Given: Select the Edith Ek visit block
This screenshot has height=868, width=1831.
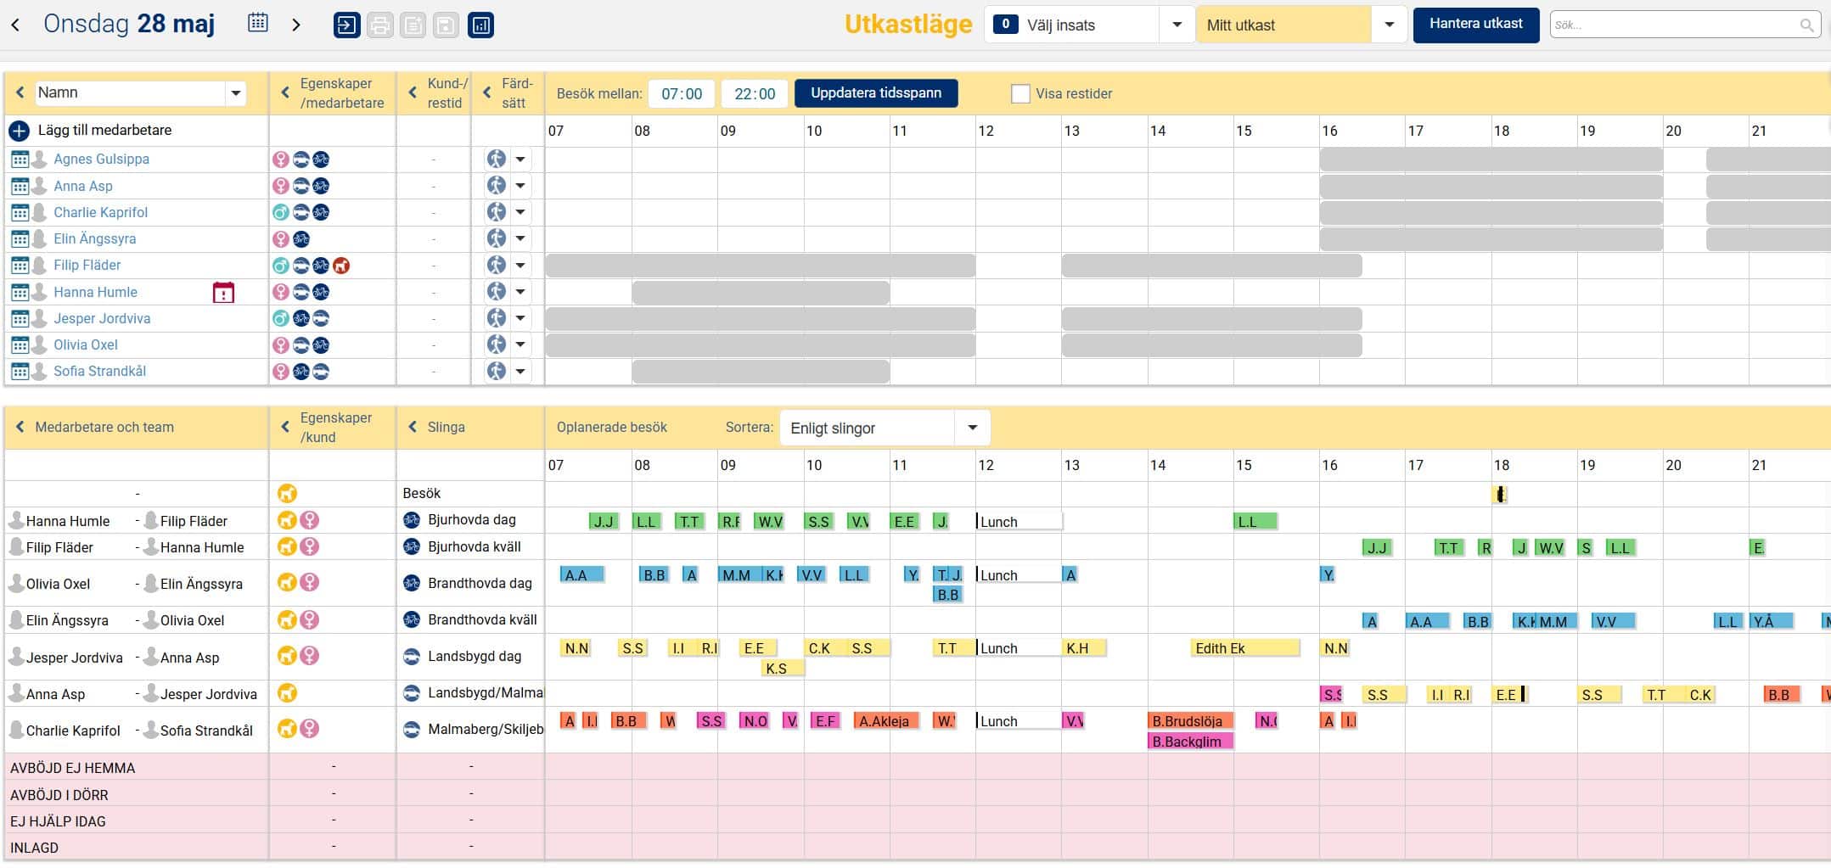Looking at the screenshot, I should [1244, 648].
